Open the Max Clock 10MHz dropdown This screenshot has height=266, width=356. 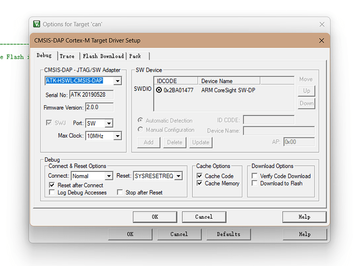pos(118,136)
